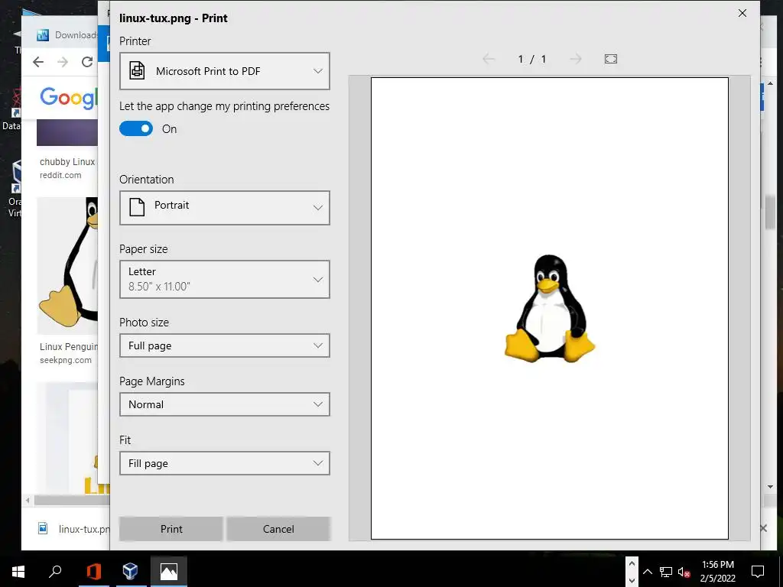Turn off app printing preferences toggle
Viewport: 783px width, 587px height.
tap(136, 128)
